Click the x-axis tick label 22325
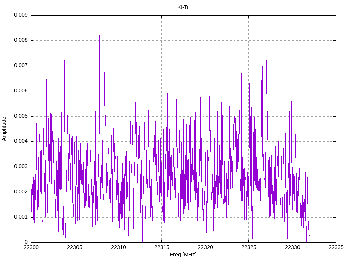The width and height of the screenshot is (345, 259). click(249, 247)
